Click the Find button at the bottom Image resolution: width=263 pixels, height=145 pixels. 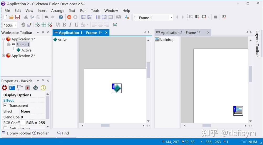(x=63, y=133)
